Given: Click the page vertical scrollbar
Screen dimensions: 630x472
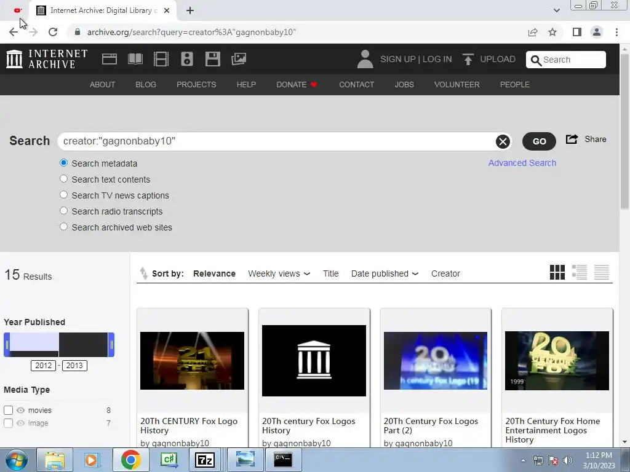Looking at the screenshot, I should click(625, 133).
